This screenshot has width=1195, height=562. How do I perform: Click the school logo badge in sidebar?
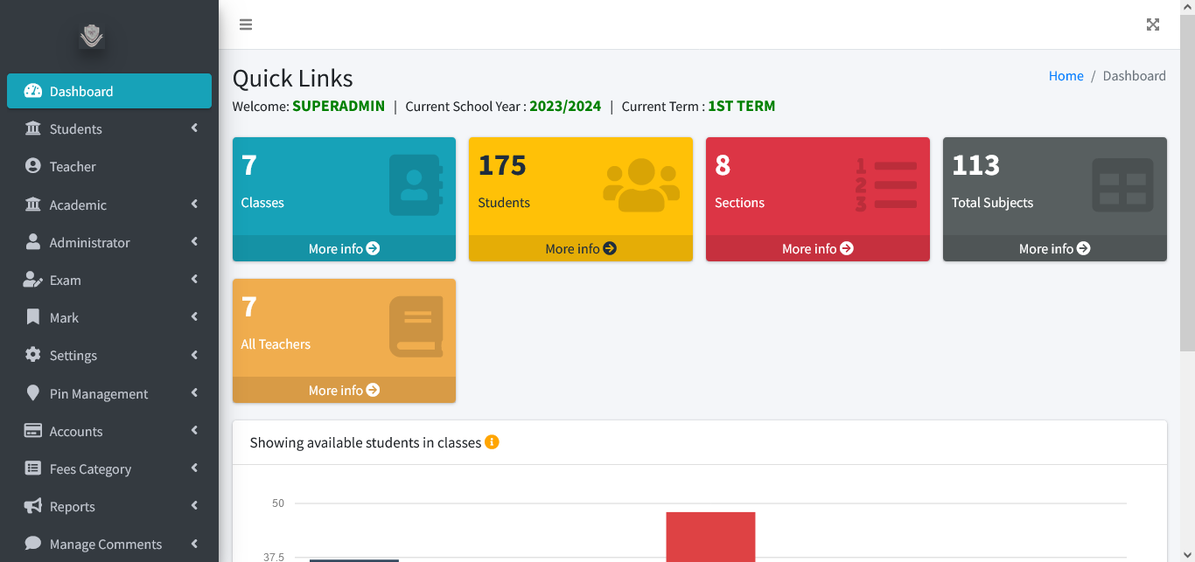(x=92, y=36)
